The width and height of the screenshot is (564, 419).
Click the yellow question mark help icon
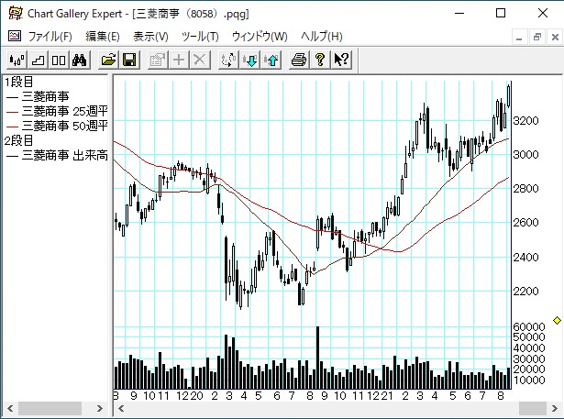pos(320,61)
